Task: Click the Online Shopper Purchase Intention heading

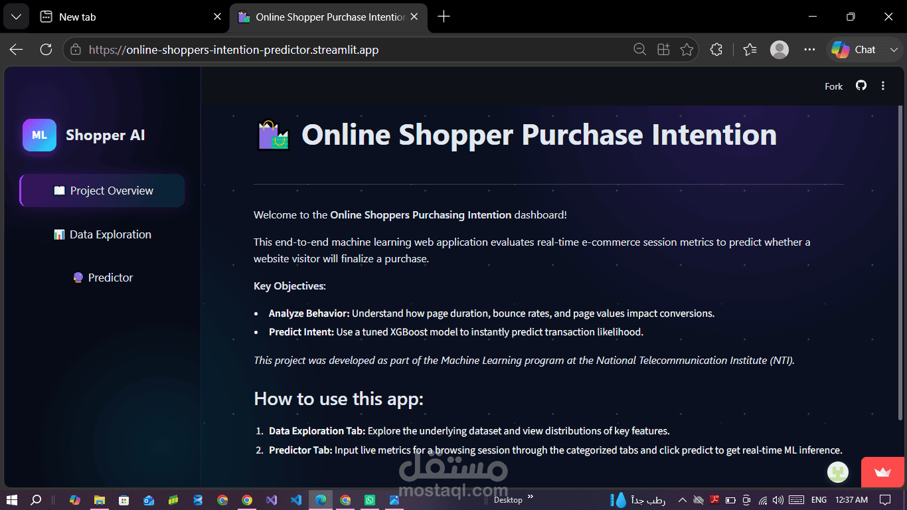Action: [x=539, y=135]
